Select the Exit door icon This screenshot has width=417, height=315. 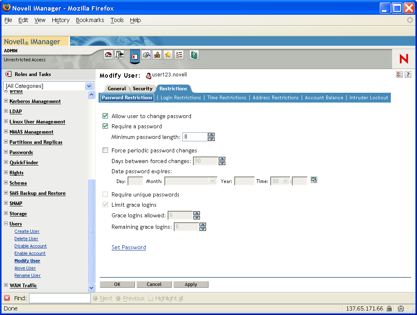119,54
